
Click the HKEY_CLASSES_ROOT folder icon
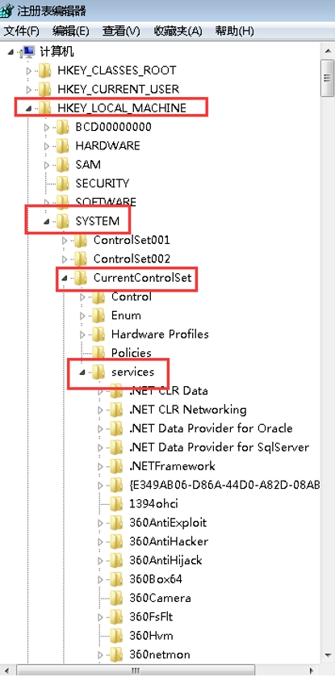pyautogui.click(x=45, y=70)
